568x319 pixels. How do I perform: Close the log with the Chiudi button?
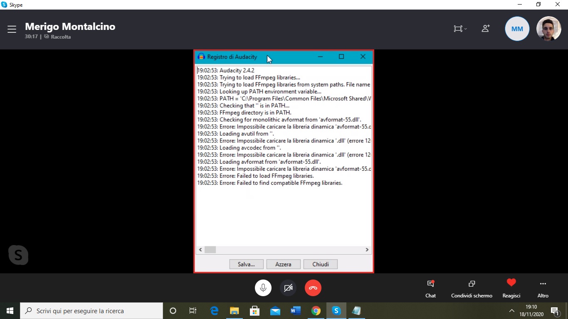tap(320, 264)
